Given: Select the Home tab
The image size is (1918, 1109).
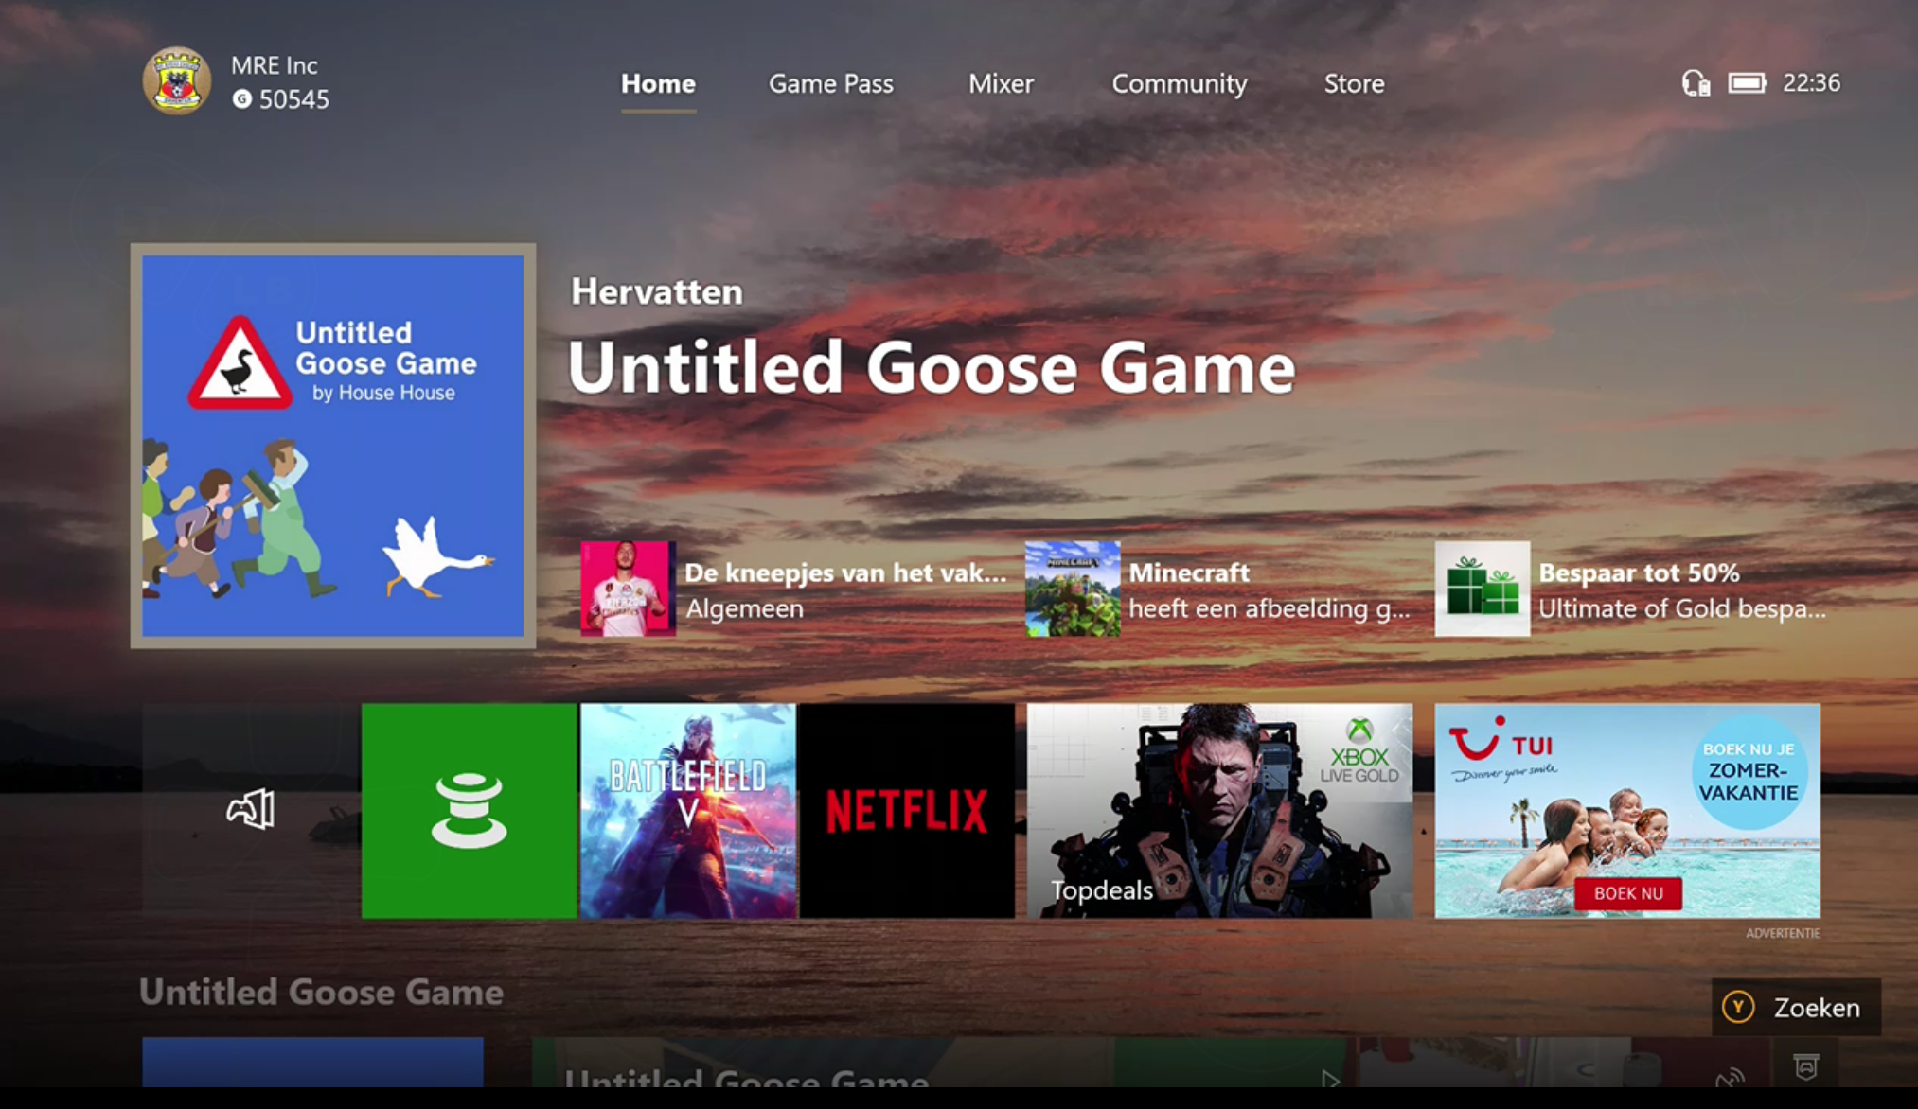Looking at the screenshot, I should [658, 84].
